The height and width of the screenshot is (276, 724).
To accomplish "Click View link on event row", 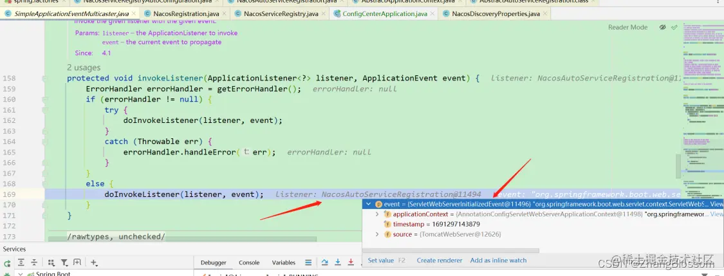I will pyautogui.click(x=716, y=204).
